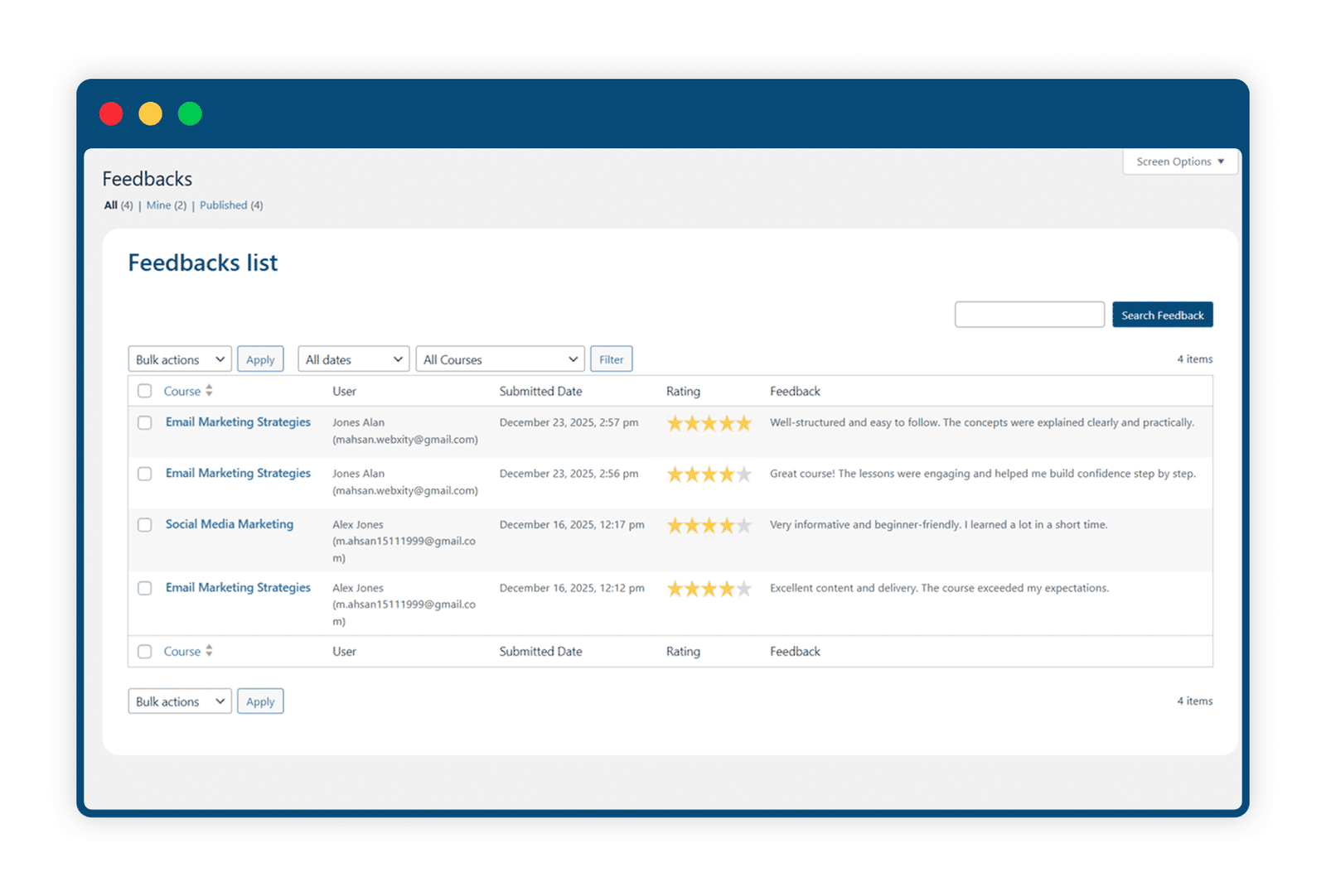
Task: Click star rating of first feedback row
Action: click(x=709, y=423)
